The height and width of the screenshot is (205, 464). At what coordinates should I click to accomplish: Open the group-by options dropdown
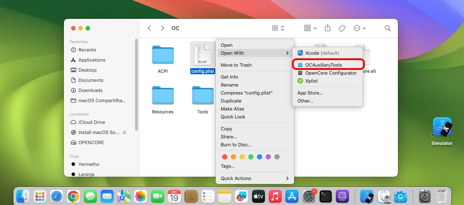pyautogui.click(x=310, y=28)
